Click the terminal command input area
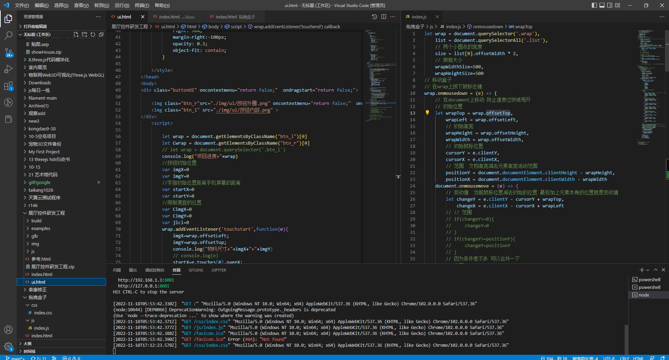669x360 pixels. pos(368,351)
